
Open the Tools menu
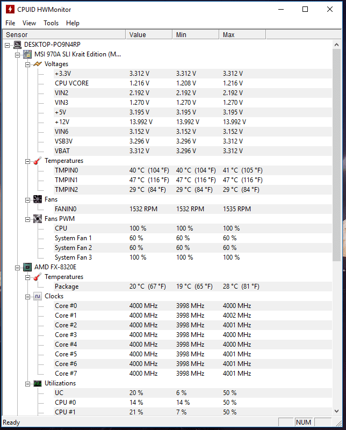pyautogui.click(x=51, y=23)
